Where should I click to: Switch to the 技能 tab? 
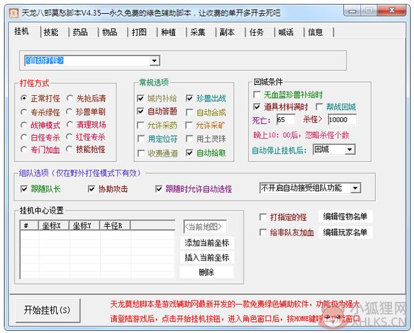pos(51,32)
